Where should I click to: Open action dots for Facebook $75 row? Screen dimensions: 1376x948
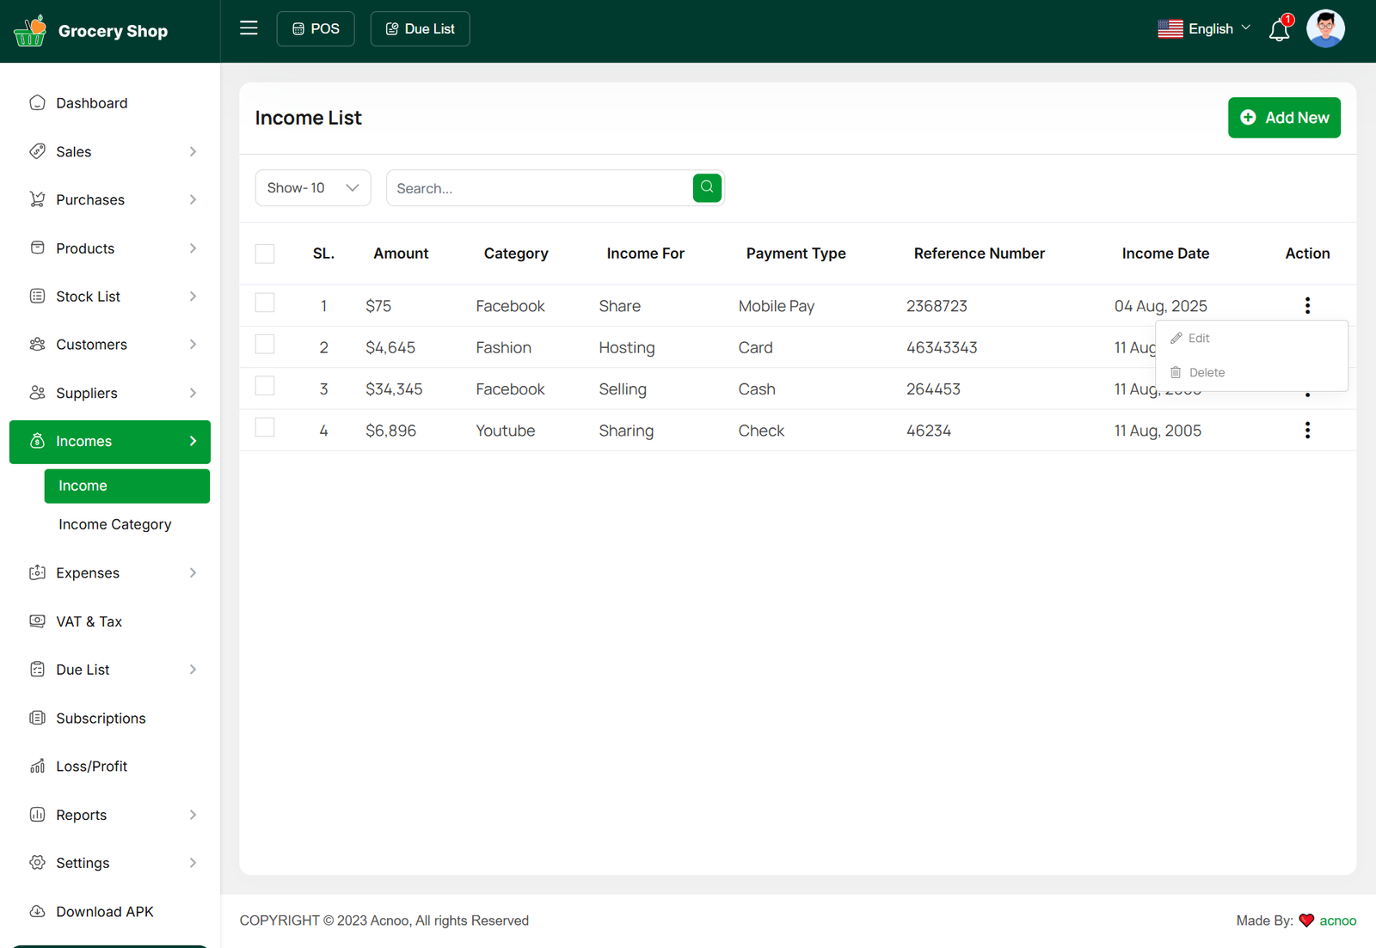point(1307,305)
